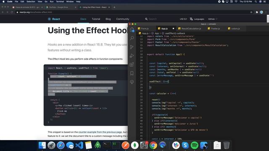Open the Edit menu
This screenshot has height=151, width=269.
[22, 2]
